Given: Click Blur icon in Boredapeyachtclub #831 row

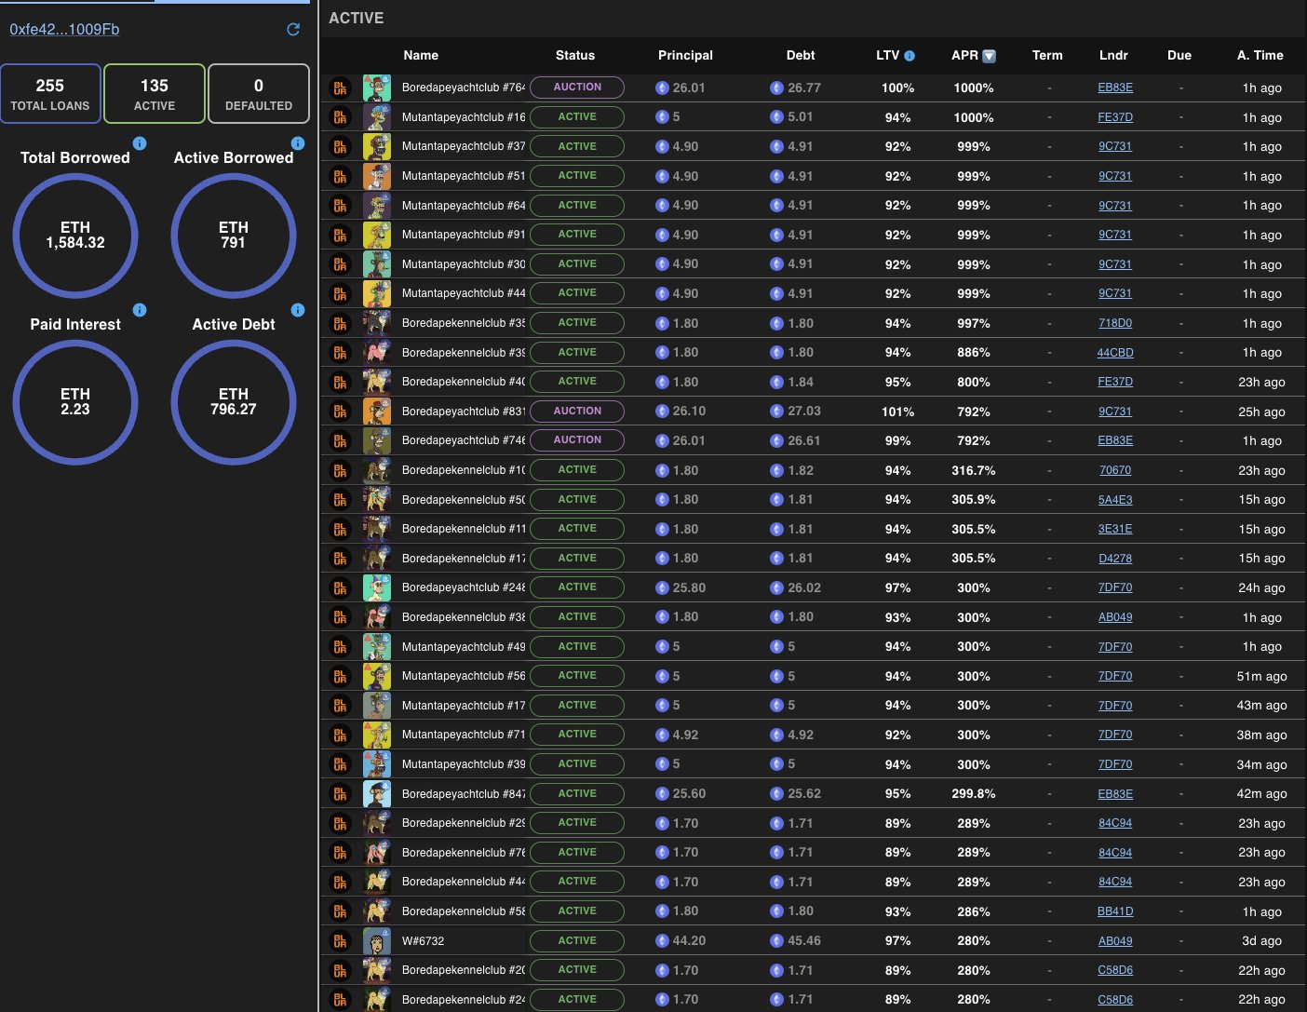Looking at the screenshot, I should pos(340,412).
